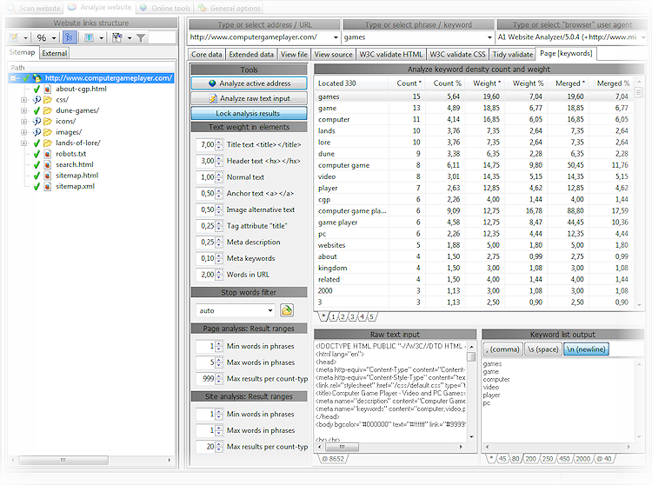Screen dimensions: 652x485
Task: Select the 2000 keyword list tab
Action: click(x=582, y=459)
